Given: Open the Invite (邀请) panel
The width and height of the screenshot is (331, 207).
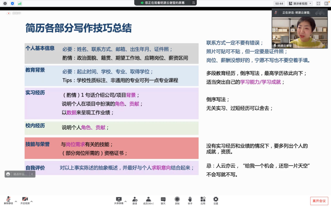Looking at the screenshot, I should 135,200.
